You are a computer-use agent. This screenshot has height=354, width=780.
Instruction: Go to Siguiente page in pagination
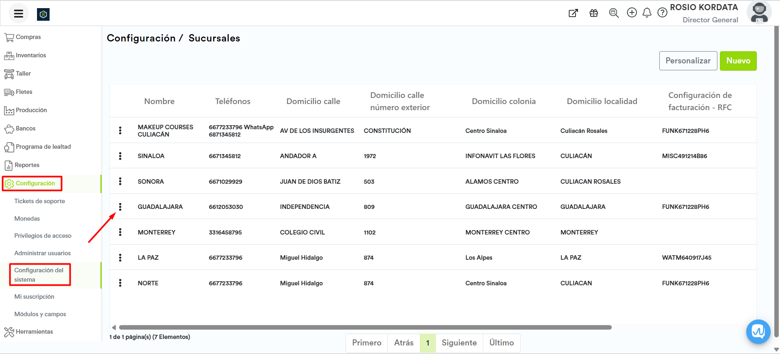click(459, 343)
